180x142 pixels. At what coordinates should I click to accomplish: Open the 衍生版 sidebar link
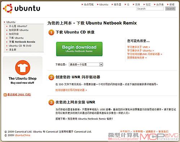pyautogui.click(x=13, y=49)
